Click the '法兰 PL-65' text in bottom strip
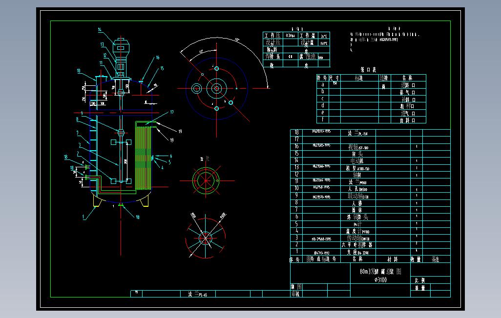This screenshot has height=318, width=501. pos(197,294)
